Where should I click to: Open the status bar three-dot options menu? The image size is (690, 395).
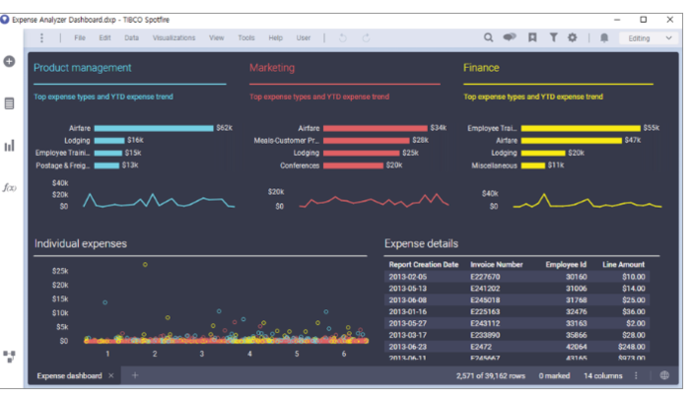[636, 375]
